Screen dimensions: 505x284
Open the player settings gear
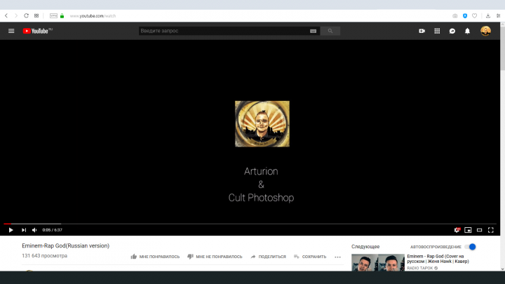coord(457,230)
